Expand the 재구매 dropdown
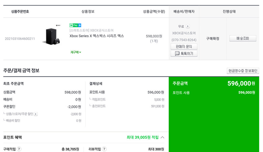This screenshot has height=152, width=263. pos(76,52)
